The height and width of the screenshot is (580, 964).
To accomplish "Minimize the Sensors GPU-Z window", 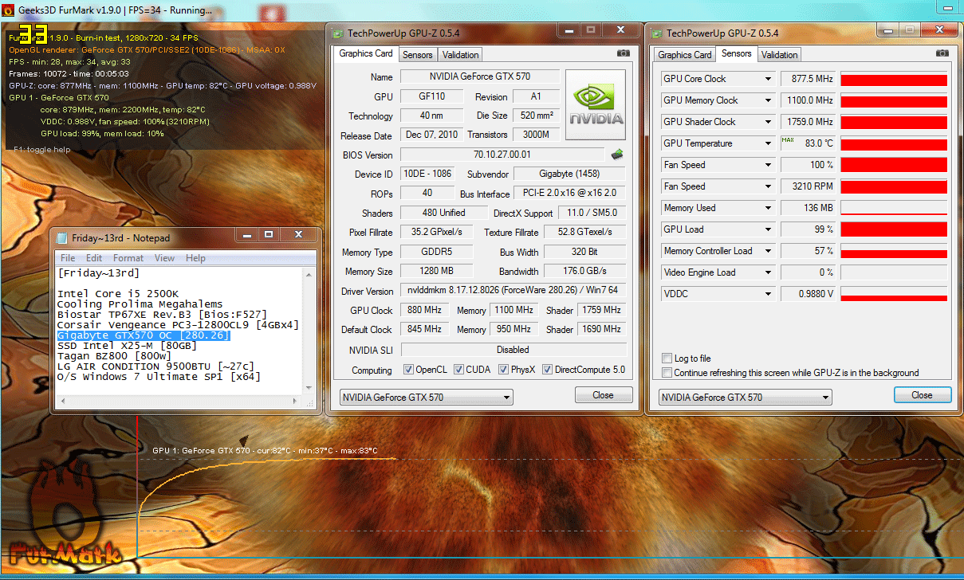I will coord(888,29).
